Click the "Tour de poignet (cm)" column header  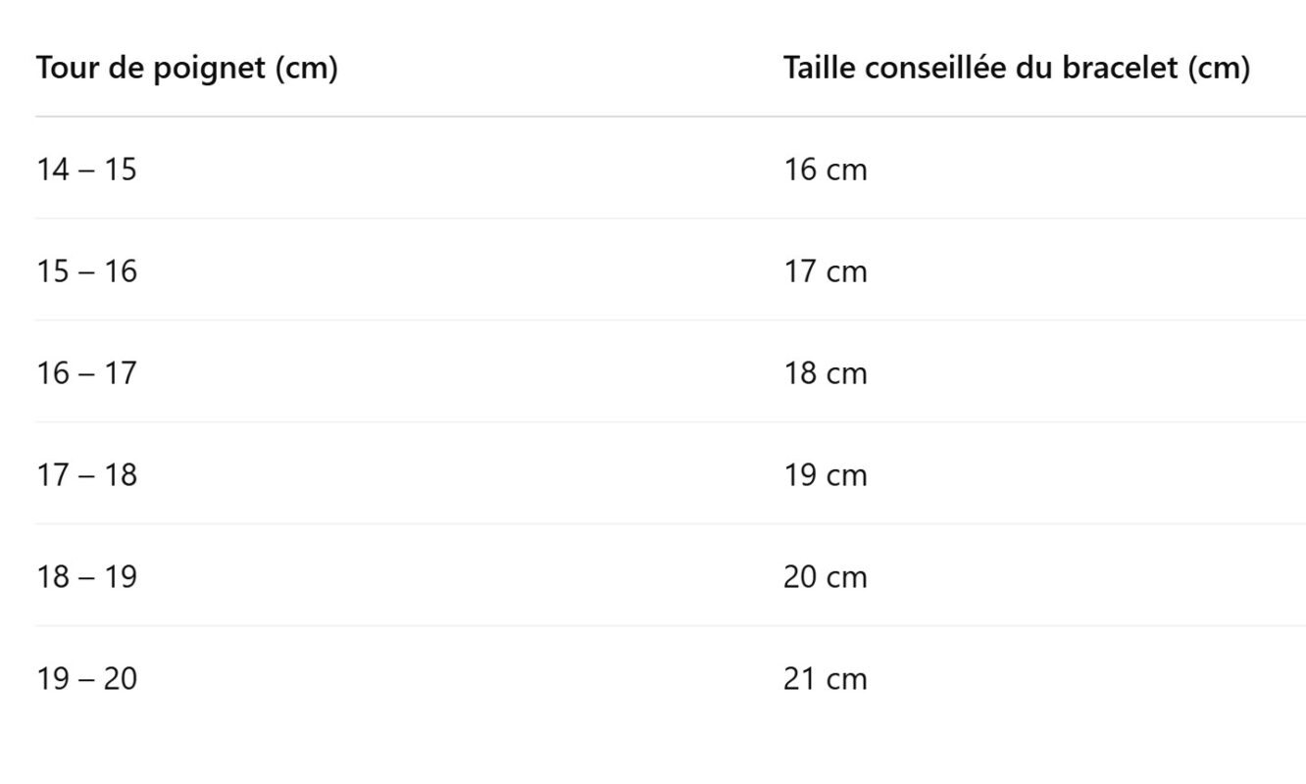(187, 69)
